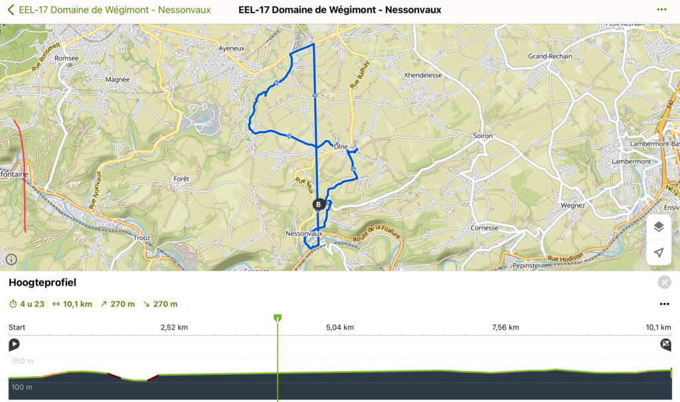Image resolution: width=680 pixels, height=402 pixels.
Task: Open the map layers selector
Action: pos(658,227)
